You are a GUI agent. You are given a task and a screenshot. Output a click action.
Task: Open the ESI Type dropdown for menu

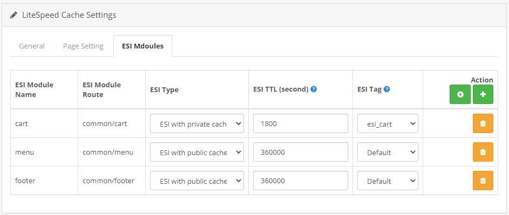pyautogui.click(x=197, y=152)
